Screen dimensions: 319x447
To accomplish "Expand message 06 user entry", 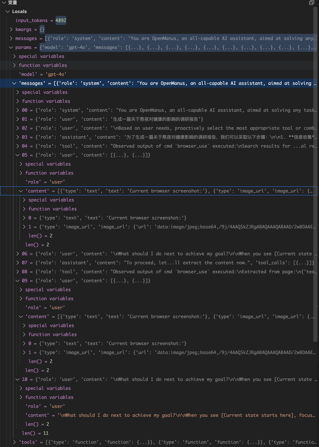I will (x=18, y=254).
